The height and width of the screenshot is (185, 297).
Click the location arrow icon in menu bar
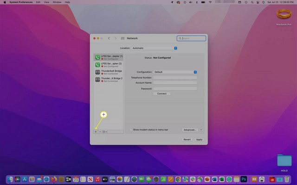click(172, 2)
